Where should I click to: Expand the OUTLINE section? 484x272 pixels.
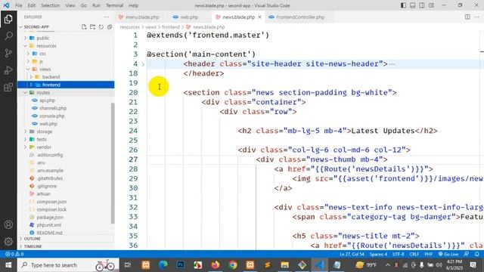[x=66, y=239]
